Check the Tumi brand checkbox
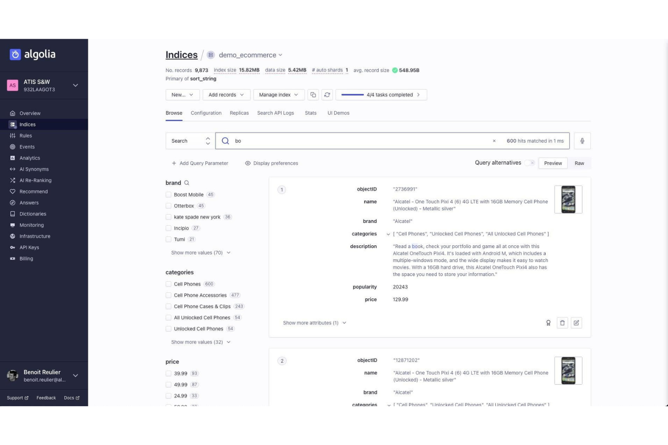 168,239
